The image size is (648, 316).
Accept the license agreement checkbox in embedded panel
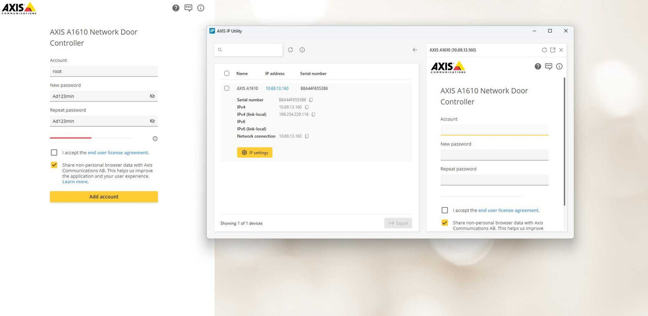click(445, 210)
